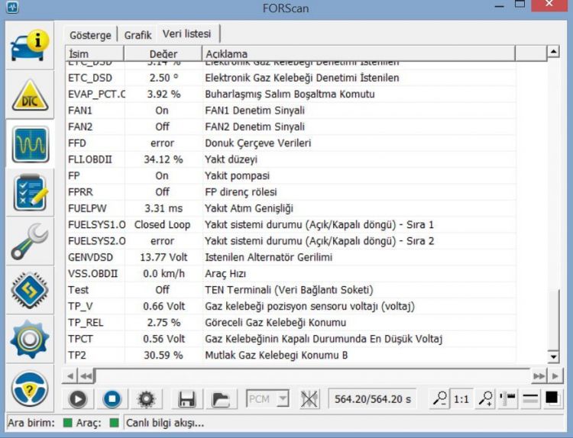This screenshot has height=438, width=573.
Task: Click the bar marker icon in the toolbar
Action: 508,398
